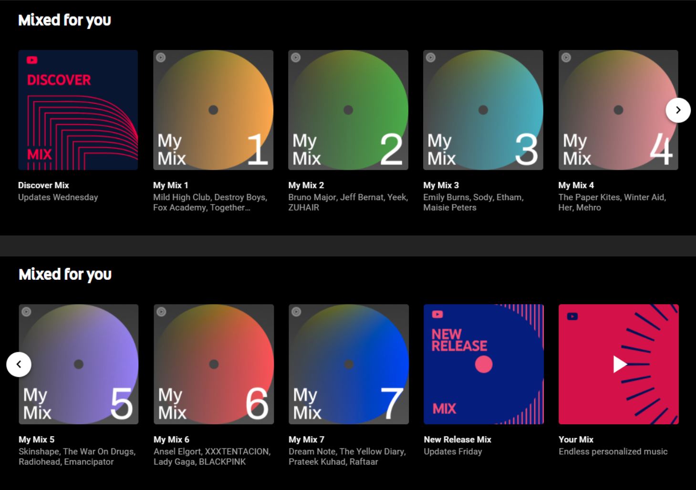
Task: Open the My Mix 4 title link
Action: pyautogui.click(x=576, y=185)
